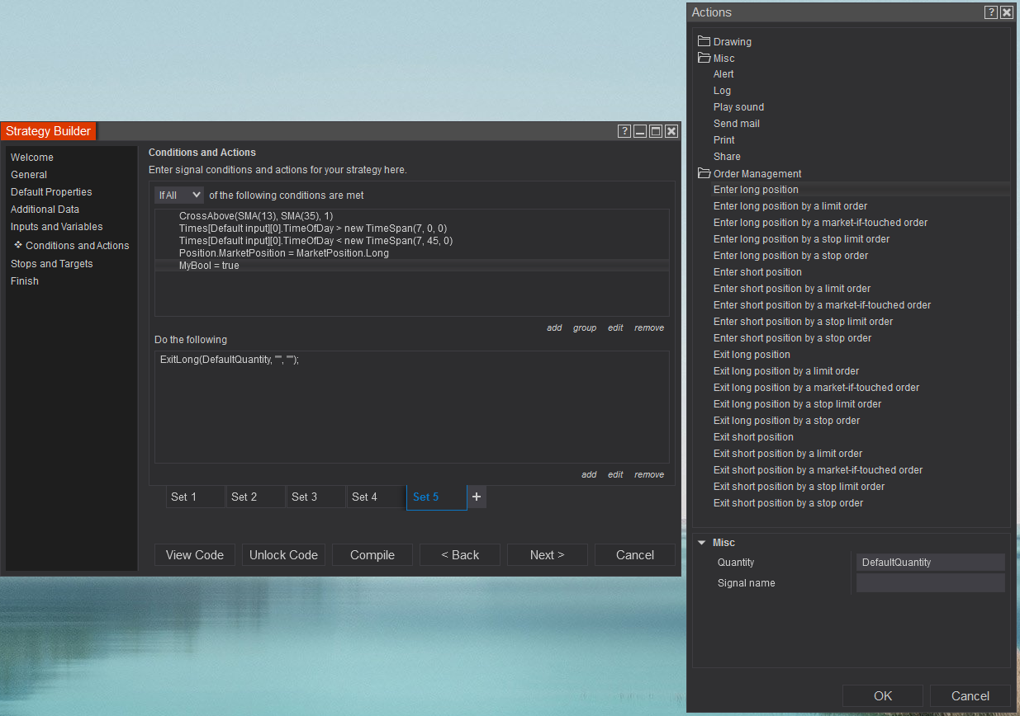This screenshot has height=716, width=1020.
Task: Proceed with the Next button
Action: (x=548, y=555)
